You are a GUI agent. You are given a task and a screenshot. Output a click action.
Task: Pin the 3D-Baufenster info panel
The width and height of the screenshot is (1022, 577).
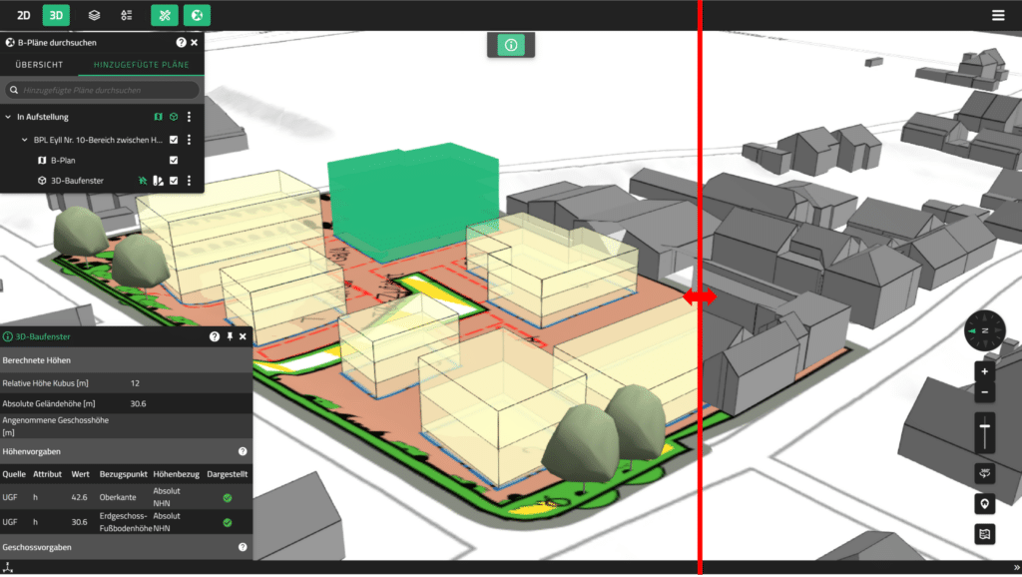230,336
